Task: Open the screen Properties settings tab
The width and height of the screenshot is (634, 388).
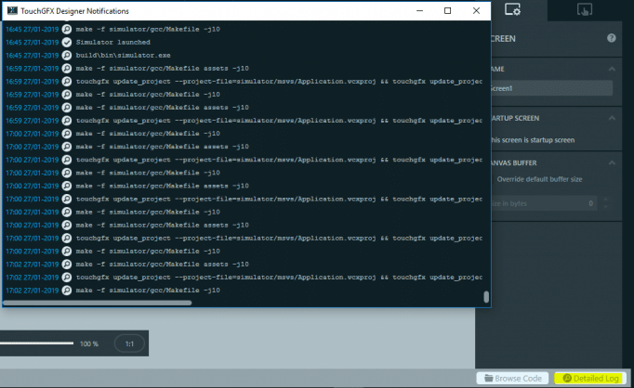Action: click(x=510, y=9)
